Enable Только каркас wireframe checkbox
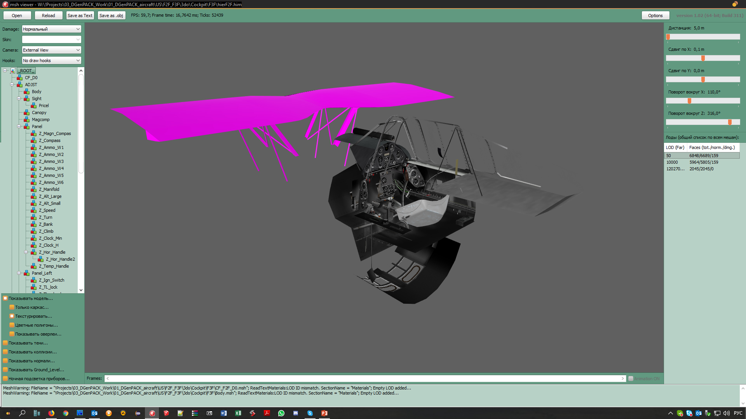The image size is (746, 419). [12, 307]
